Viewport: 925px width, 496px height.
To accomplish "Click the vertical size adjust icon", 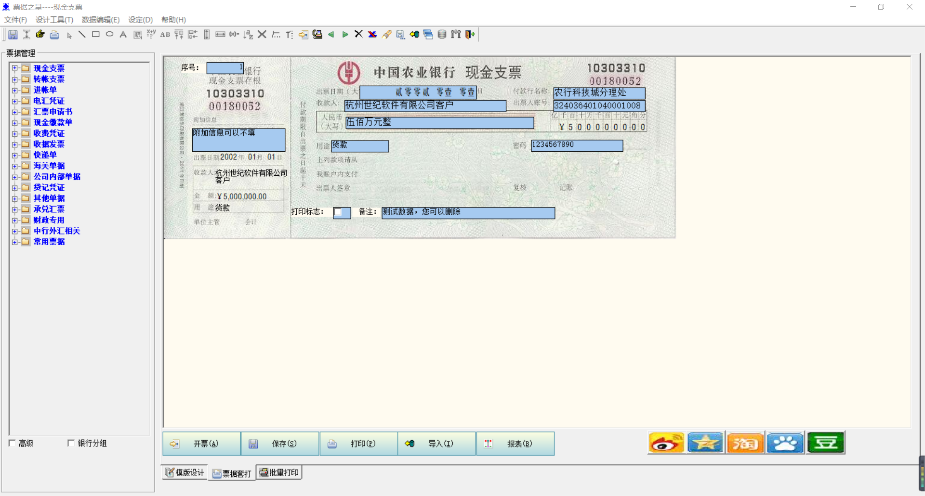I will [207, 34].
